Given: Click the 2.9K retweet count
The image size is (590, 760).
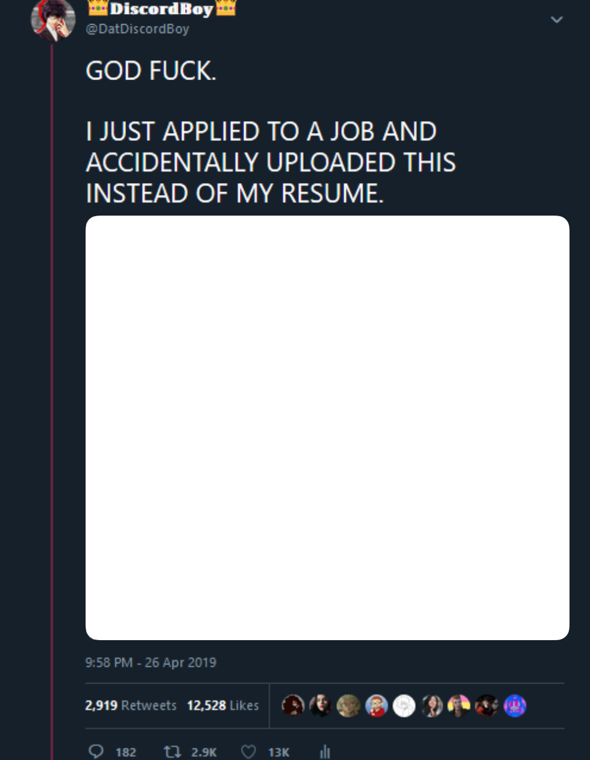Looking at the screenshot, I should coord(204,752).
